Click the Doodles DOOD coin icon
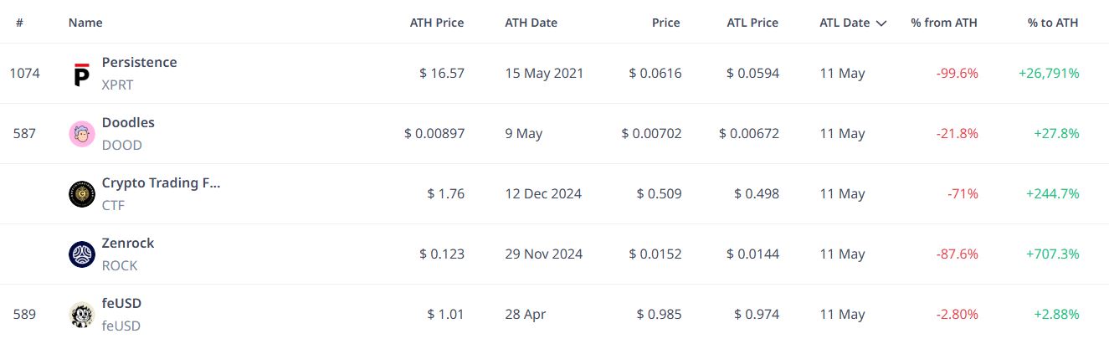The width and height of the screenshot is (1109, 344). (x=82, y=134)
